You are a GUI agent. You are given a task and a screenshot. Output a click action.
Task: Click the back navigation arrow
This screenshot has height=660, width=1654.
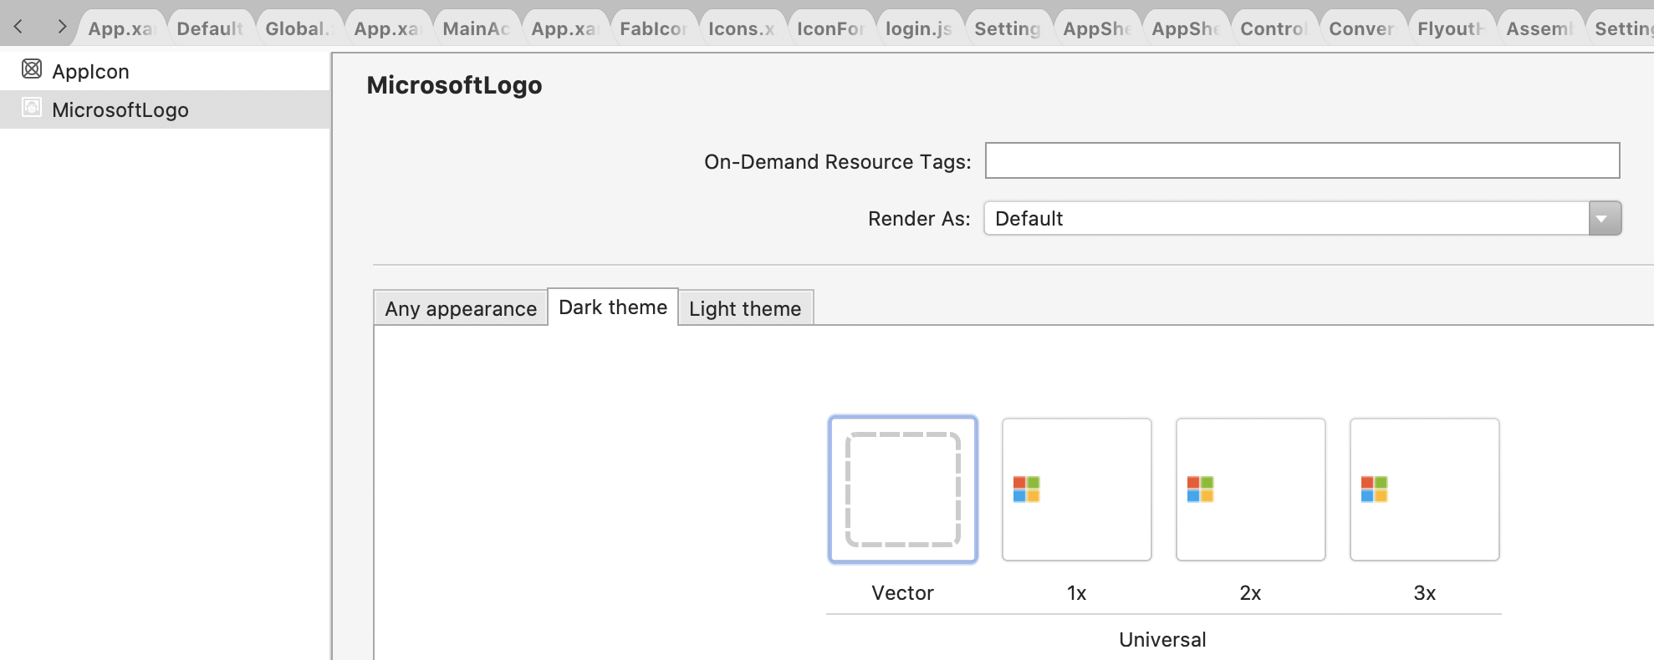18,27
